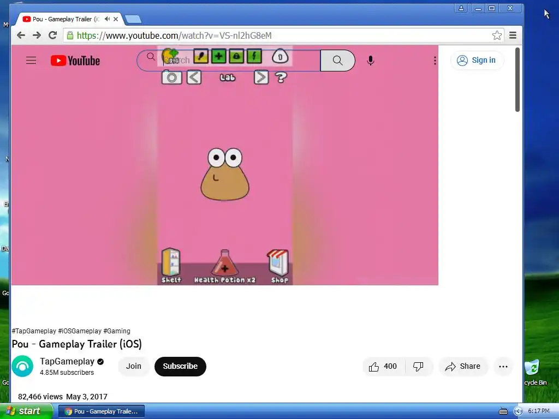Subscribe to TapGameplay channel
Image resolution: width=559 pixels, height=419 pixels.
[x=180, y=366]
